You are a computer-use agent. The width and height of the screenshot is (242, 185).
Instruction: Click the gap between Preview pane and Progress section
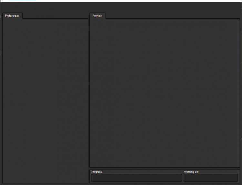click(165, 169)
